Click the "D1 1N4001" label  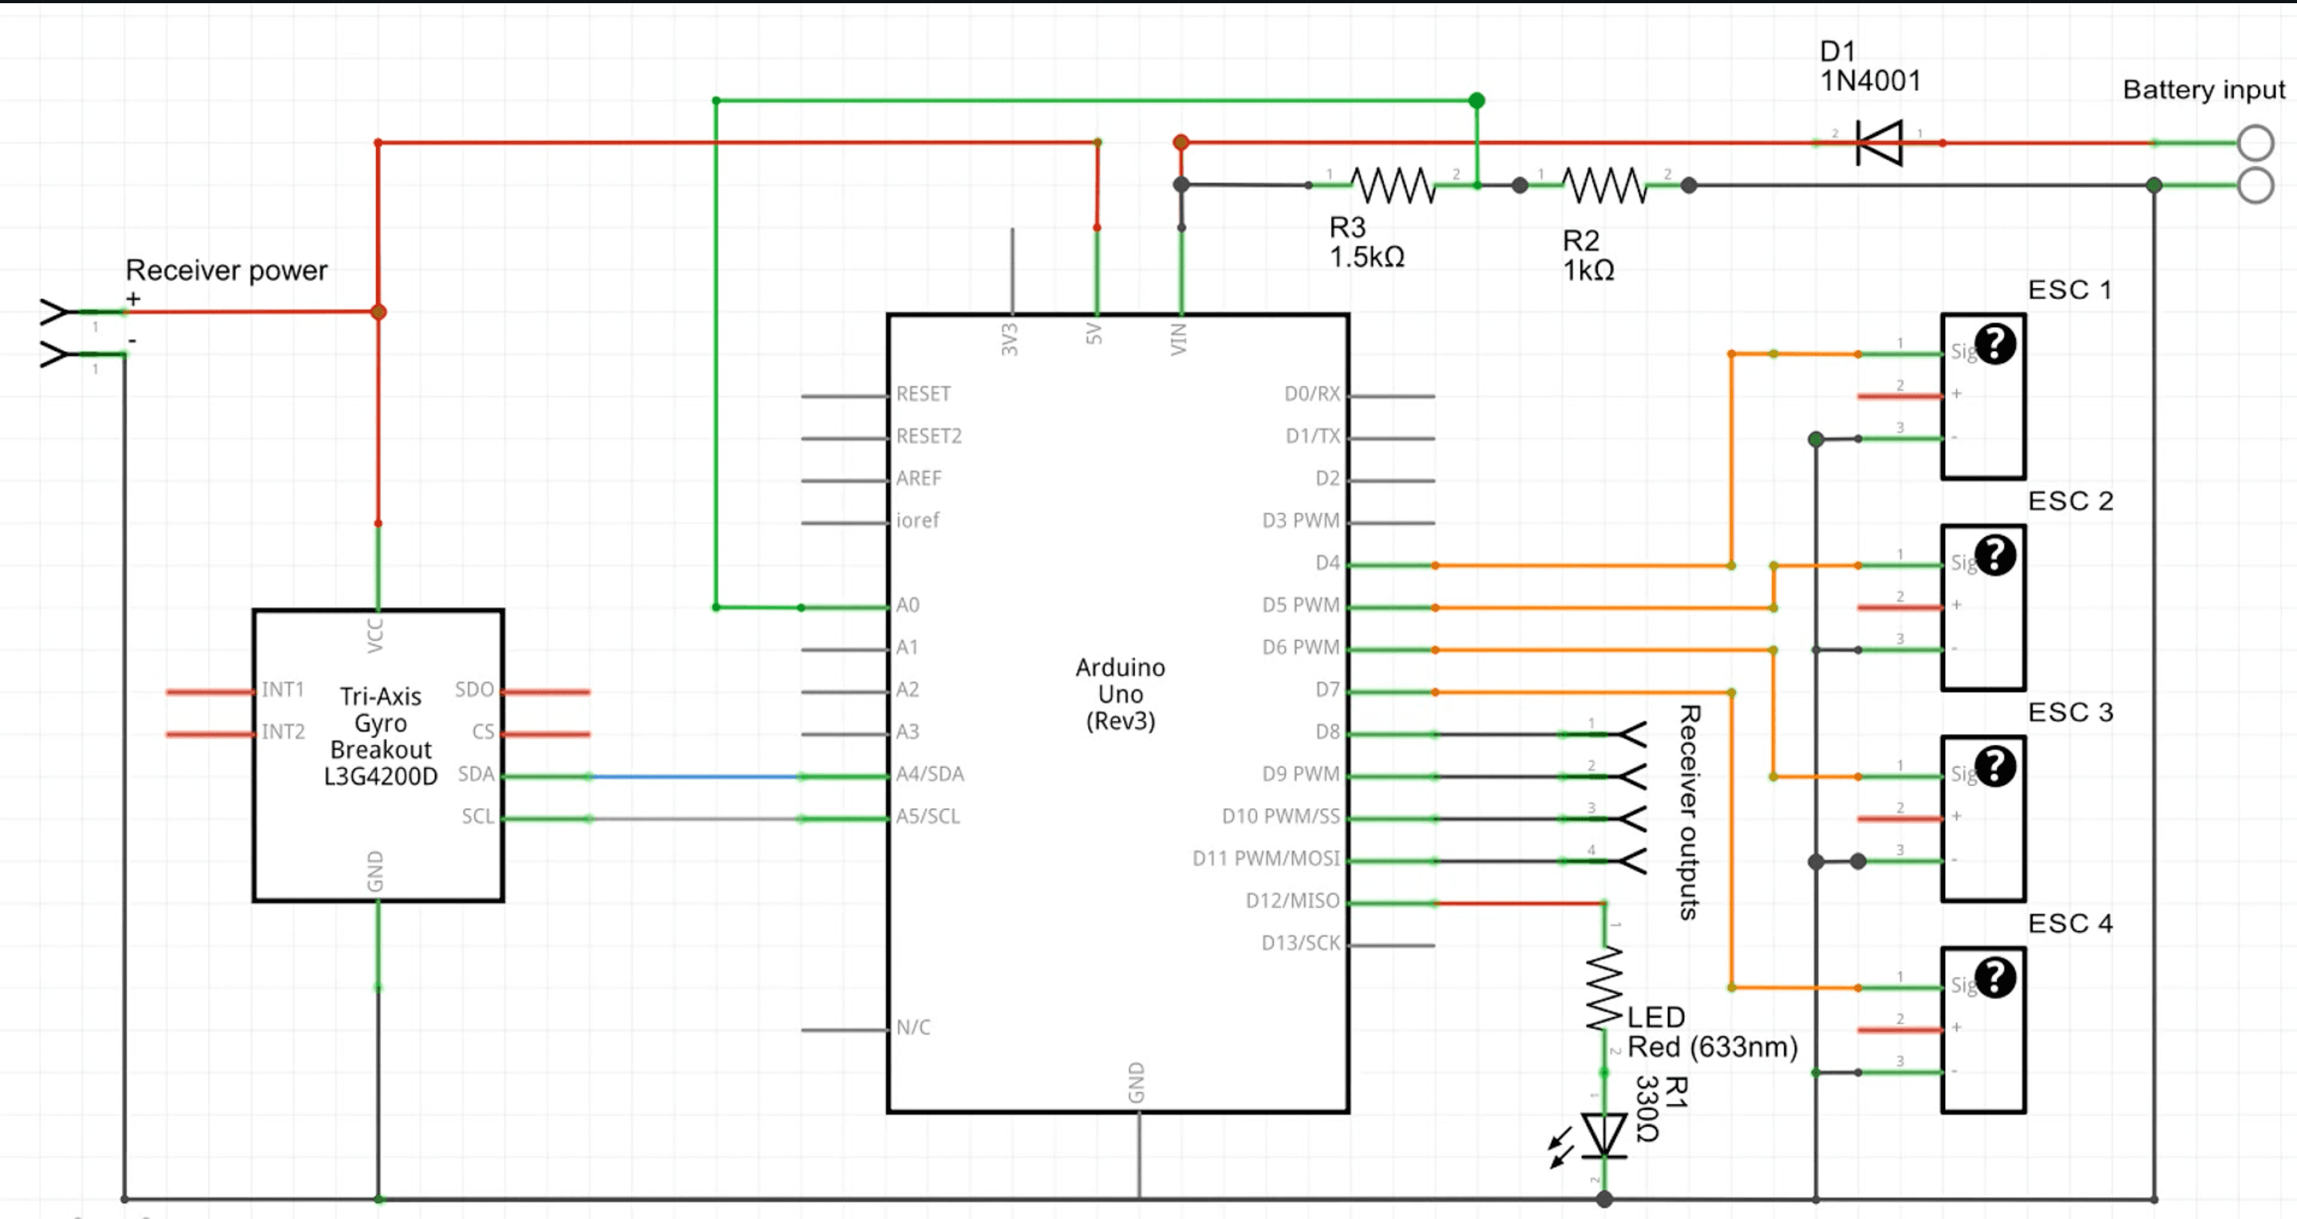pyautogui.click(x=1870, y=66)
